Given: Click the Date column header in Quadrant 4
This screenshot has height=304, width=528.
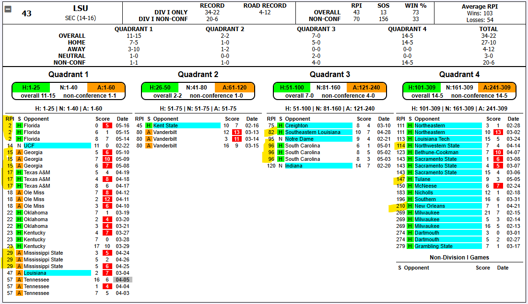Looking at the screenshot, I should [x=513, y=119].
